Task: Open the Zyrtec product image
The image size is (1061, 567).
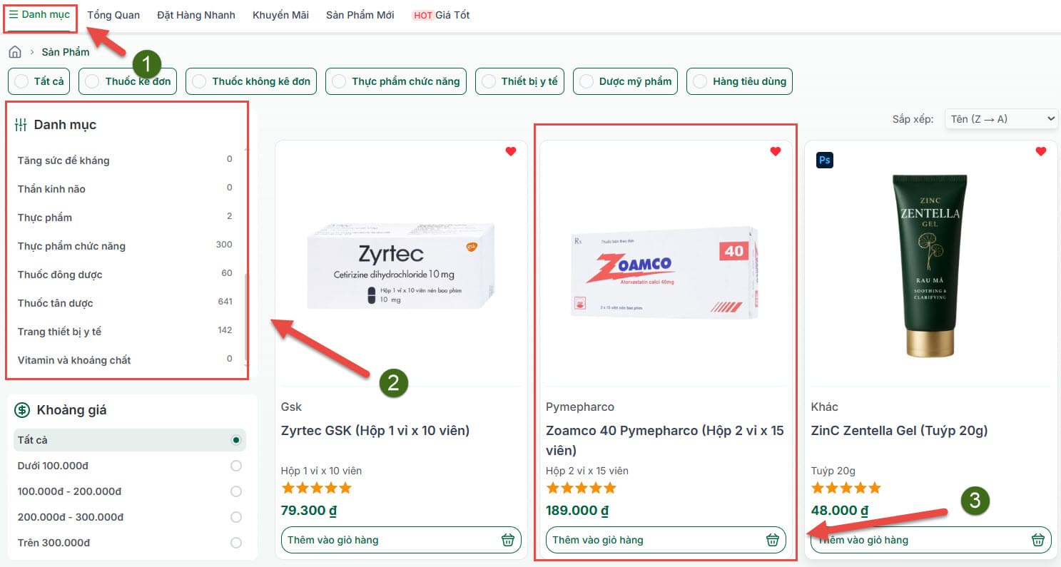Action: point(401,265)
